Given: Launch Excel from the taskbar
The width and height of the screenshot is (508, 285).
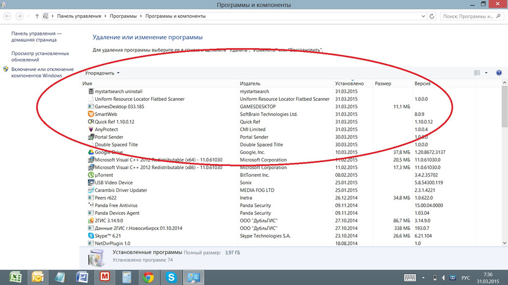Looking at the screenshot, I should point(16,277).
